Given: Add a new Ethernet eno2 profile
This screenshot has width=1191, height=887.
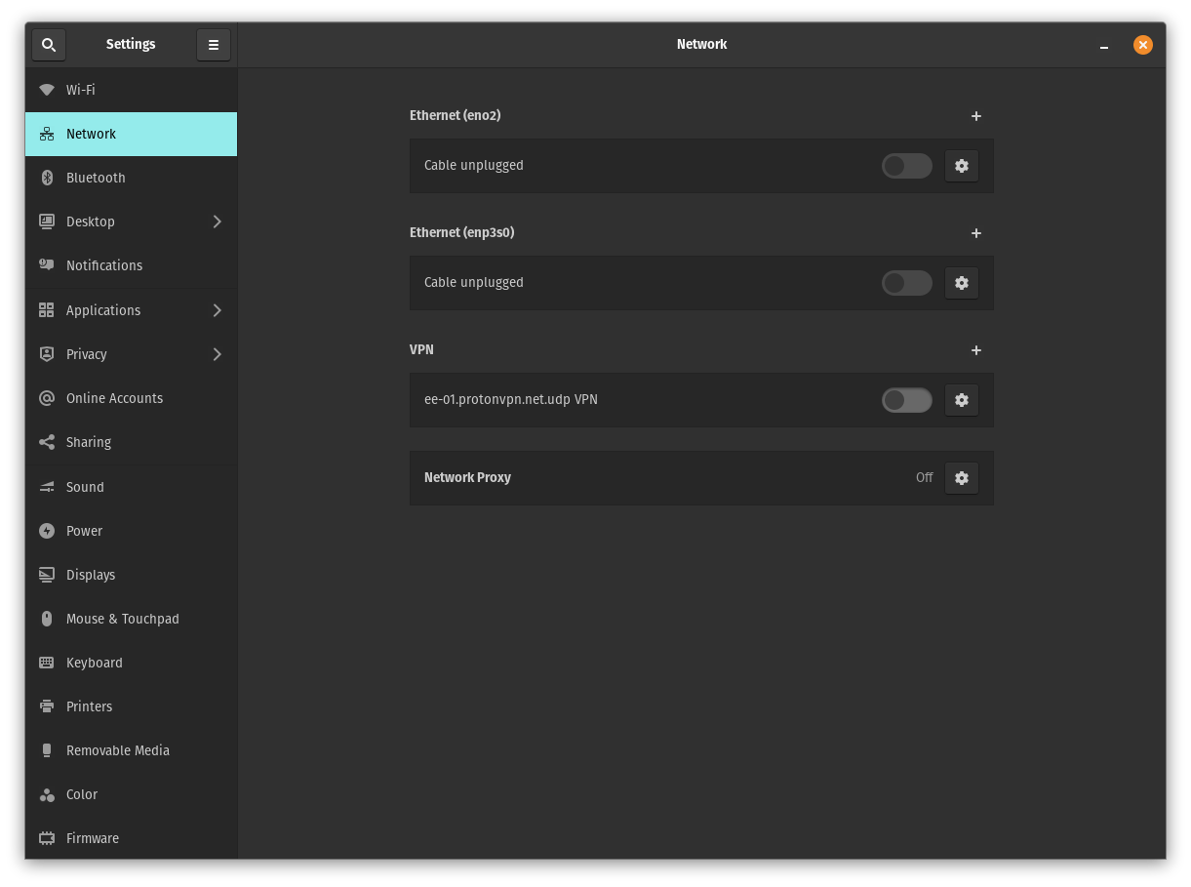Looking at the screenshot, I should (976, 115).
